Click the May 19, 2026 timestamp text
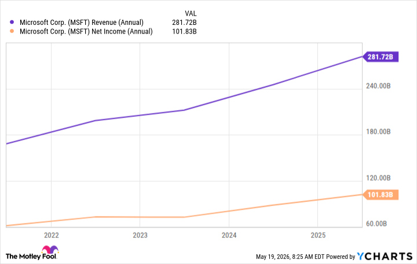The width and height of the screenshot is (417, 264). coord(290,256)
